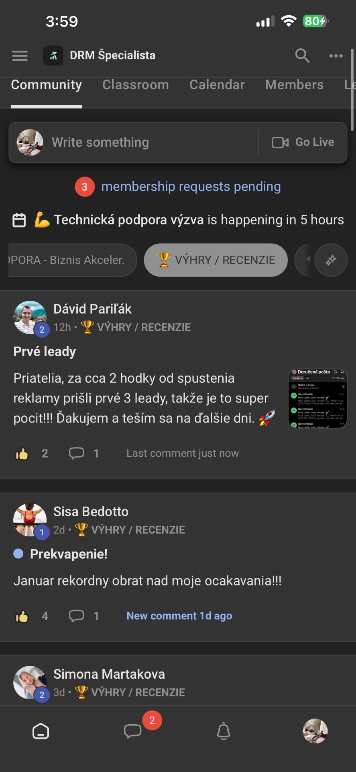
Task: Tap the Go Live button
Action: (303, 142)
